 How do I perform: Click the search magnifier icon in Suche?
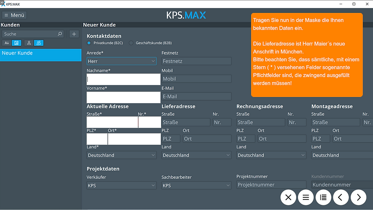click(x=60, y=34)
